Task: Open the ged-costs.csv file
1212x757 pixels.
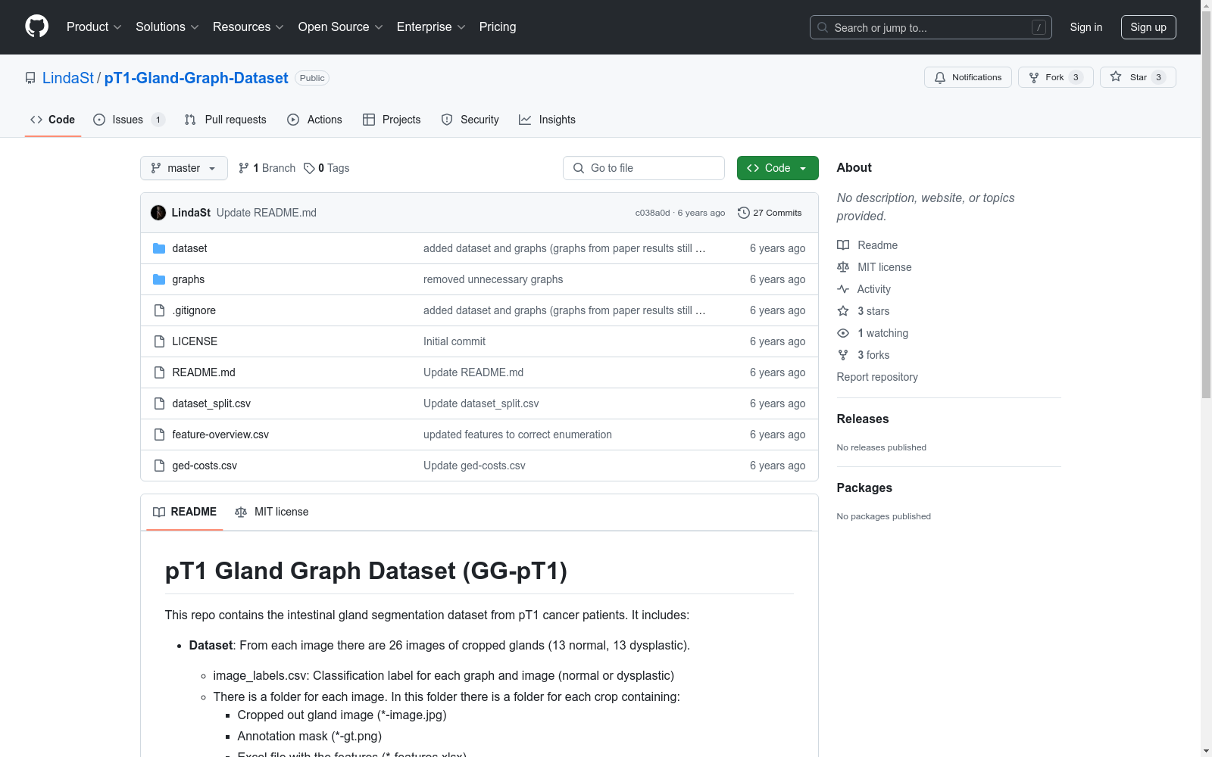Action: coord(205,466)
